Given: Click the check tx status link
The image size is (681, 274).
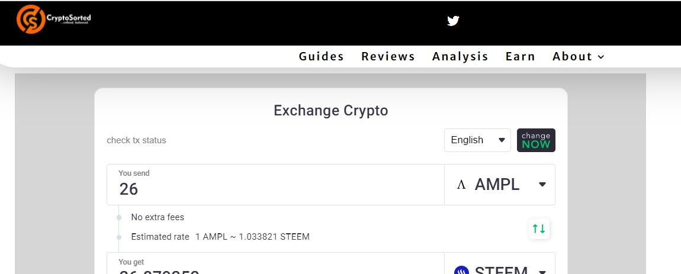Looking at the screenshot, I should click(136, 140).
